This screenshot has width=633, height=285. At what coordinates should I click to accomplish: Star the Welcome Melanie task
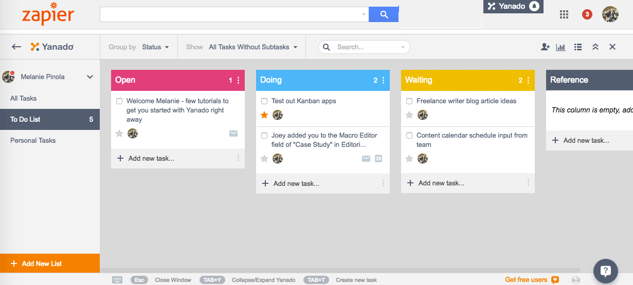click(x=119, y=134)
